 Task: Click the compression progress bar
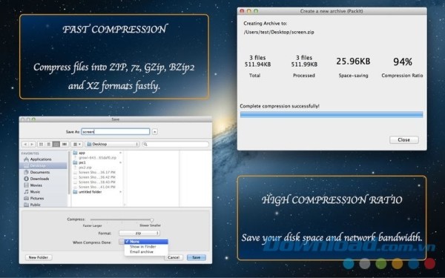332,115
